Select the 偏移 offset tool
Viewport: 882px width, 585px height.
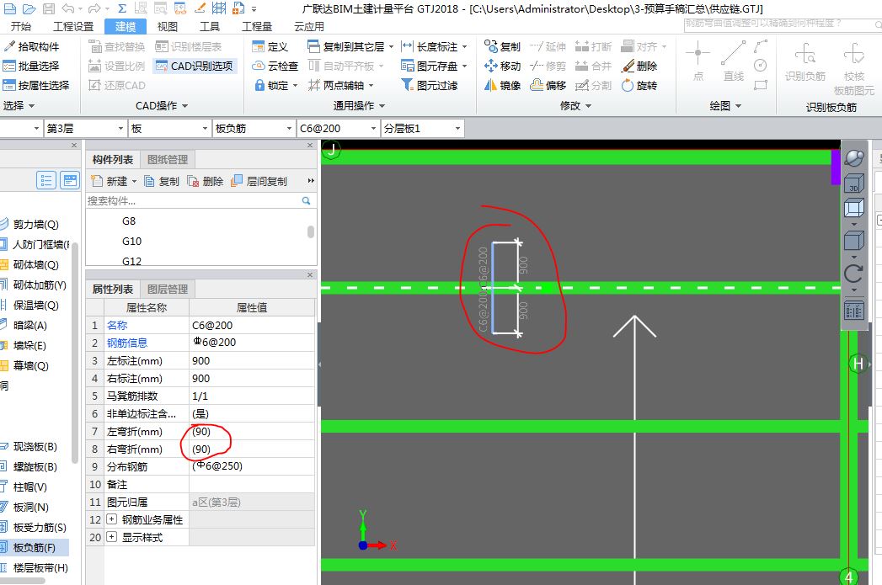coord(548,85)
